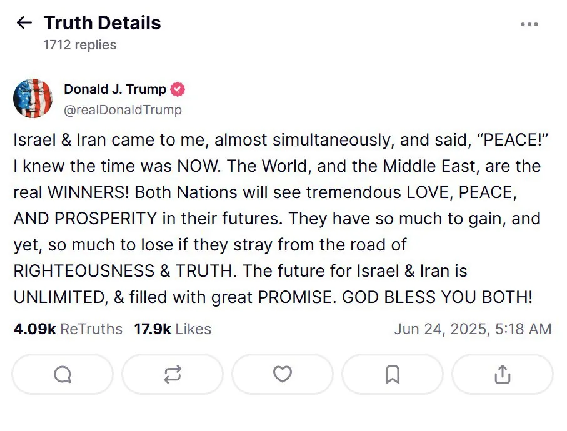567x431 pixels.
Task: Open the @realDonaldTrump profile handle
Action: tap(123, 110)
